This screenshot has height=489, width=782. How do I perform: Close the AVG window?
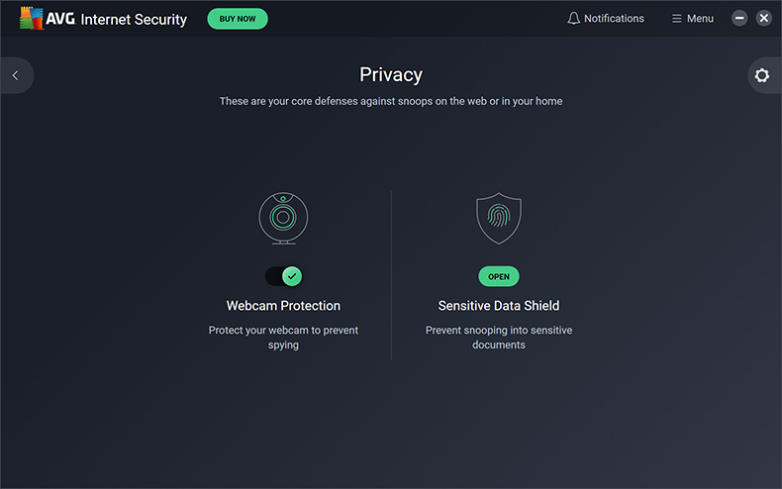763,19
